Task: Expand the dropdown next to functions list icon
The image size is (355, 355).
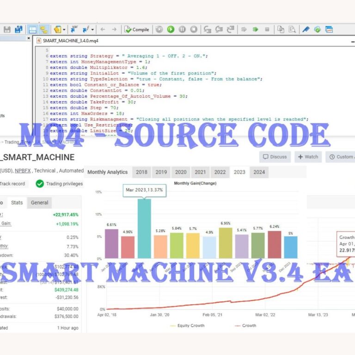Action: 92,30
